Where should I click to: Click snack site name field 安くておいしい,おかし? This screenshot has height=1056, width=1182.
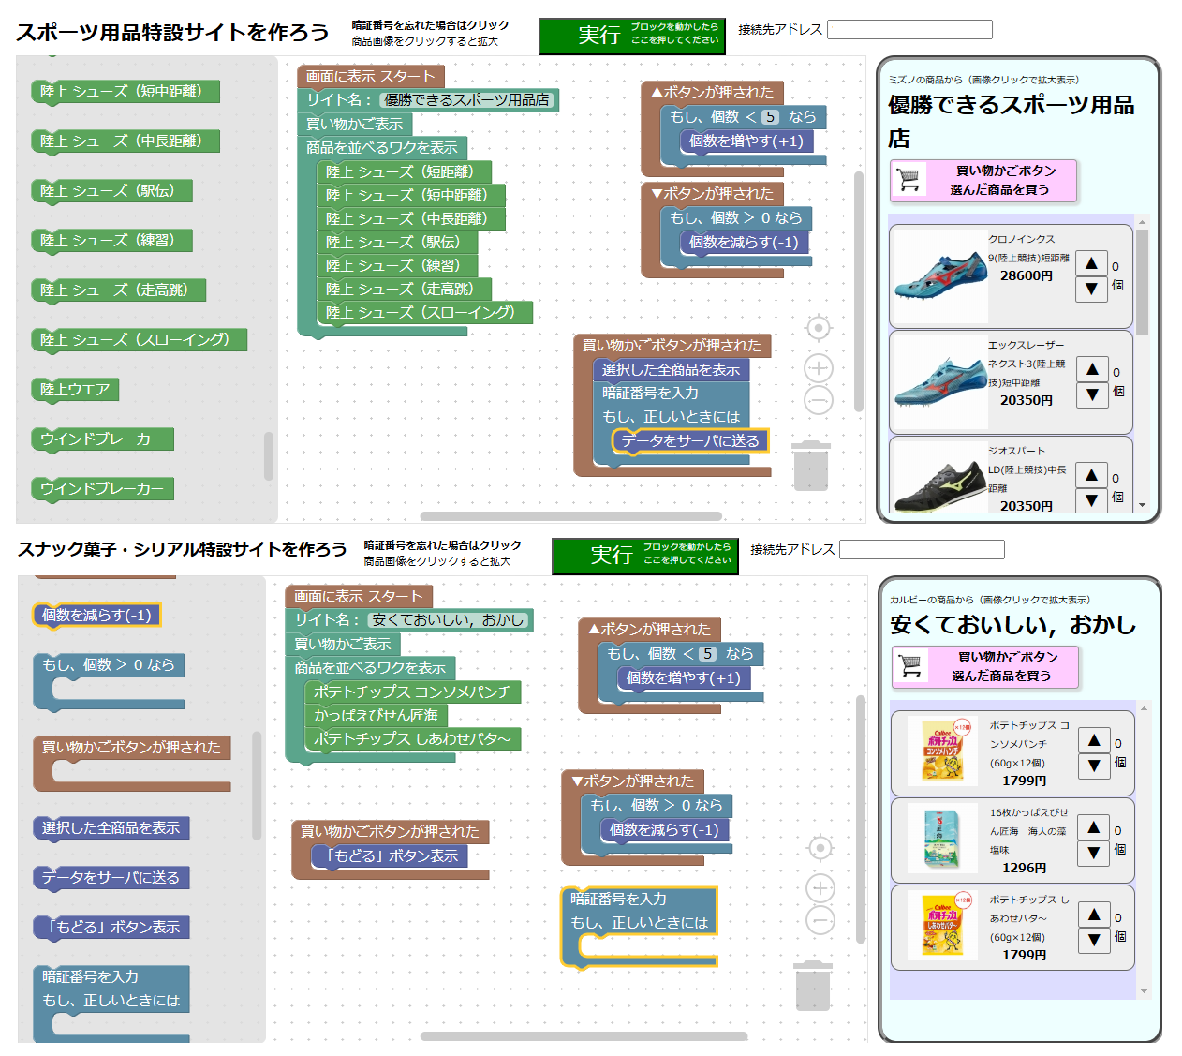448,620
